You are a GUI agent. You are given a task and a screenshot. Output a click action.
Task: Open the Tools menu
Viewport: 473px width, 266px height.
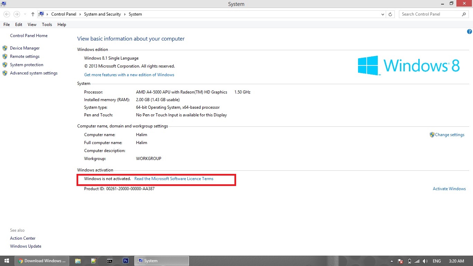[47, 25]
